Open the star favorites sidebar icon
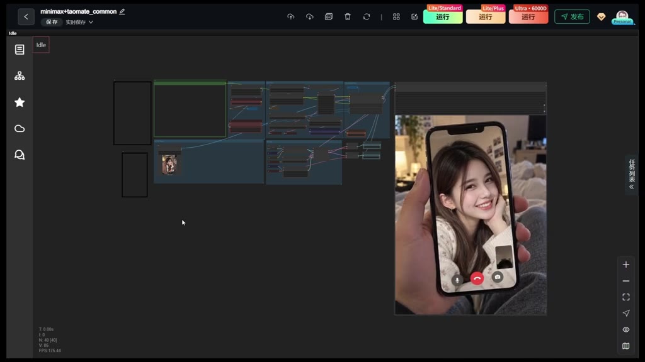The width and height of the screenshot is (645, 362). pyautogui.click(x=20, y=102)
